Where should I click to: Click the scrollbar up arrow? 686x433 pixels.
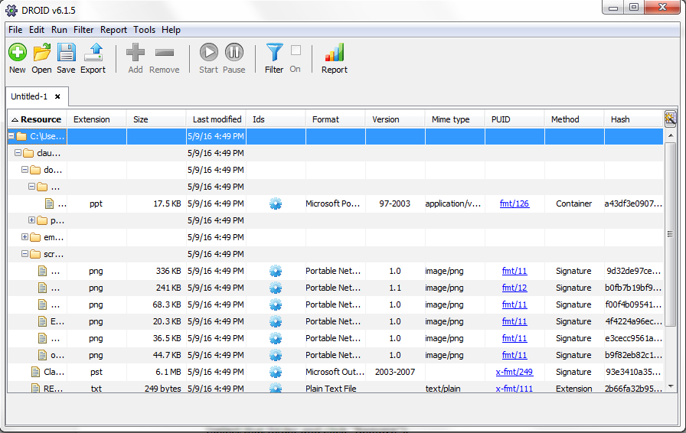click(x=671, y=136)
